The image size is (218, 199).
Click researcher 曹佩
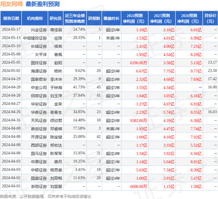[x=58, y=55]
